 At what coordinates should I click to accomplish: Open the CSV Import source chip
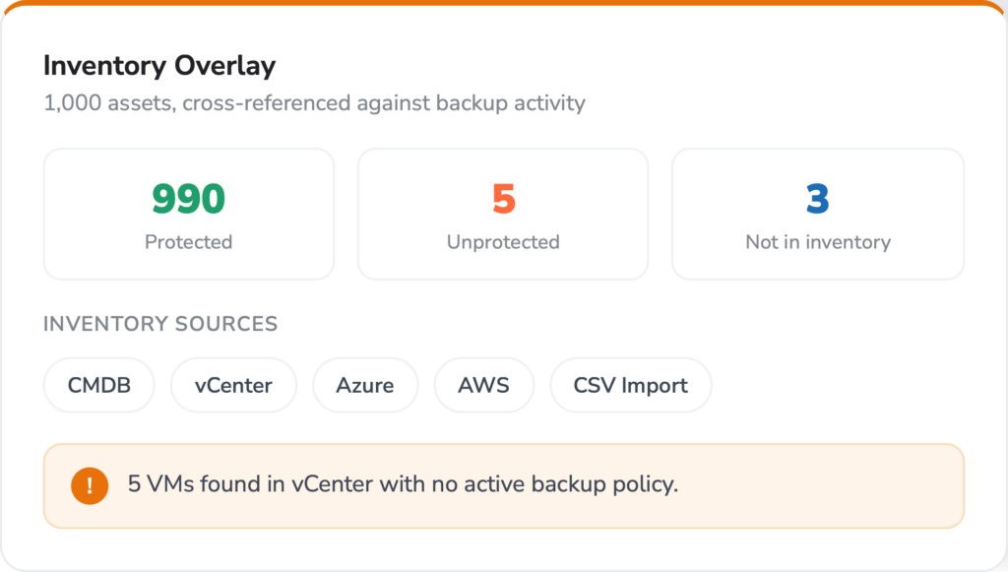pyautogui.click(x=631, y=385)
